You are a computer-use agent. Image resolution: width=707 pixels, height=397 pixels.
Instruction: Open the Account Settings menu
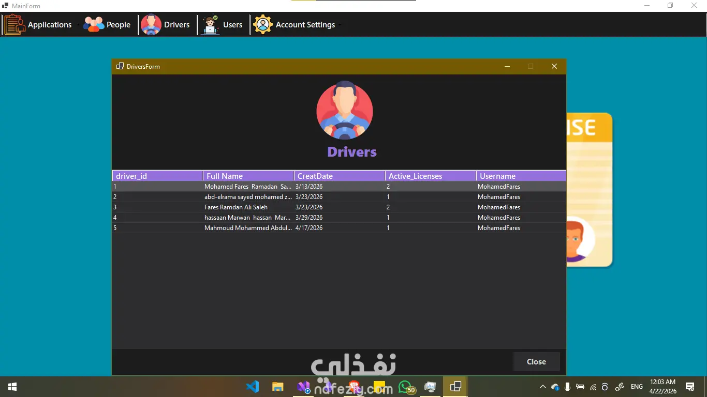click(294, 25)
